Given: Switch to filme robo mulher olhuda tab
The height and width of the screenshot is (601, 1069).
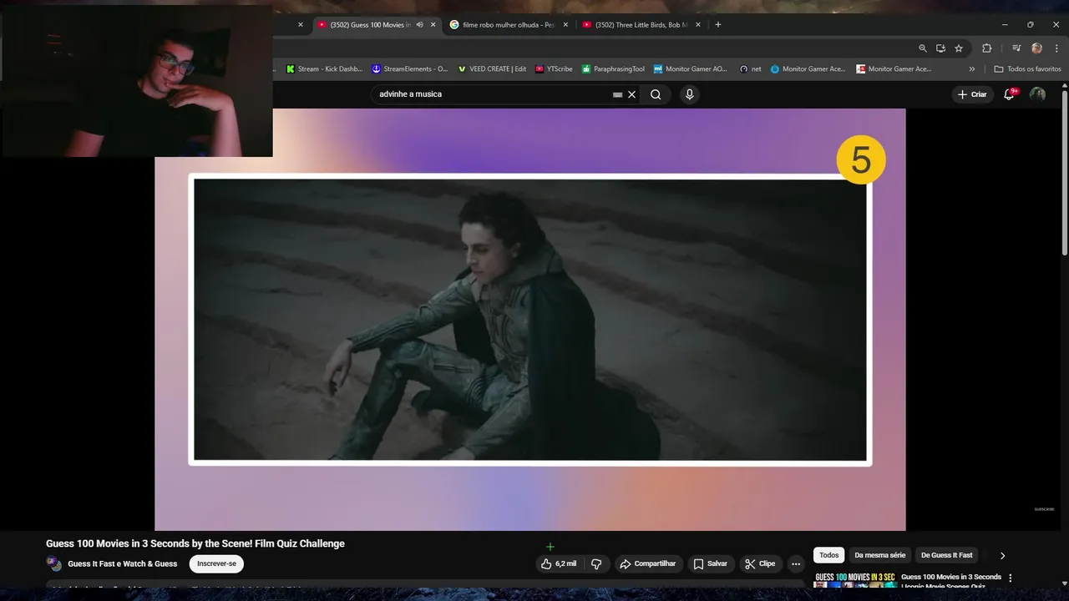Looking at the screenshot, I should (508, 25).
